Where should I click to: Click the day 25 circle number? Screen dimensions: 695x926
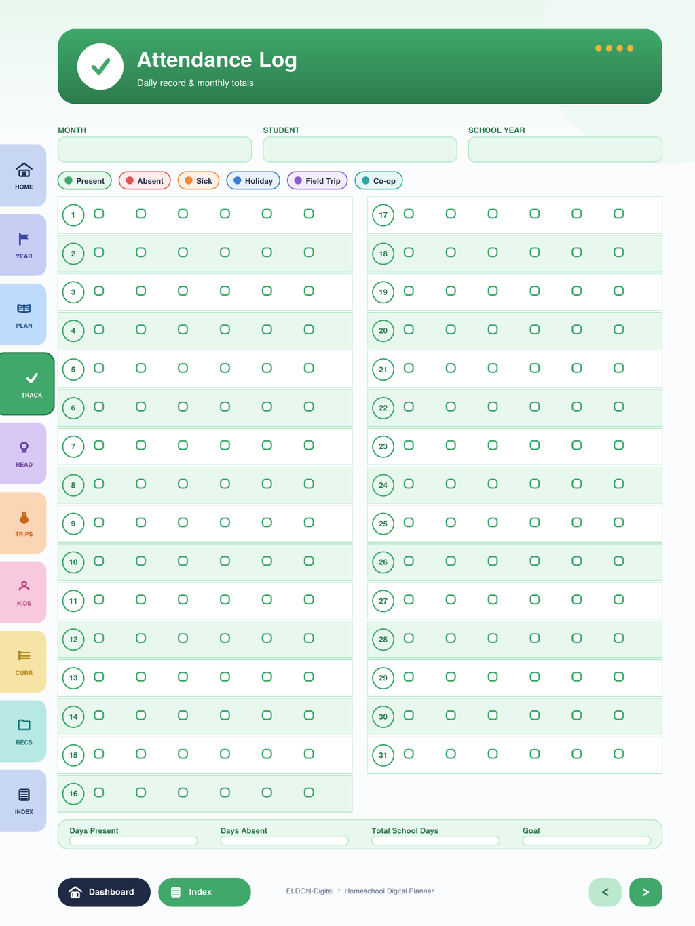click(383, 524)
